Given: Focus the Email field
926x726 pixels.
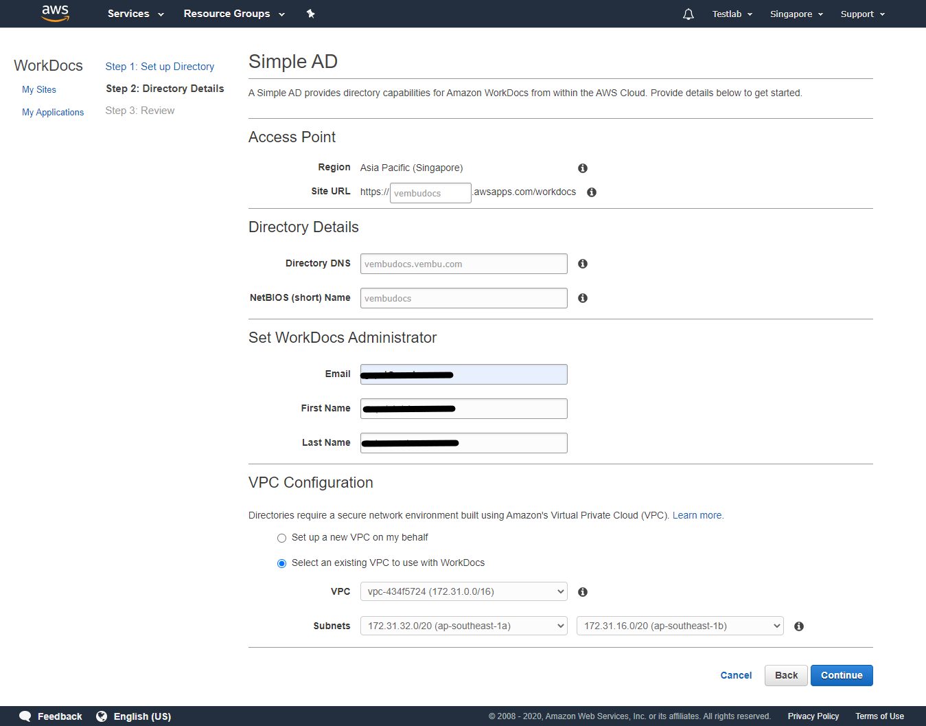Looking at the screenshot, I should click(464, 374).
